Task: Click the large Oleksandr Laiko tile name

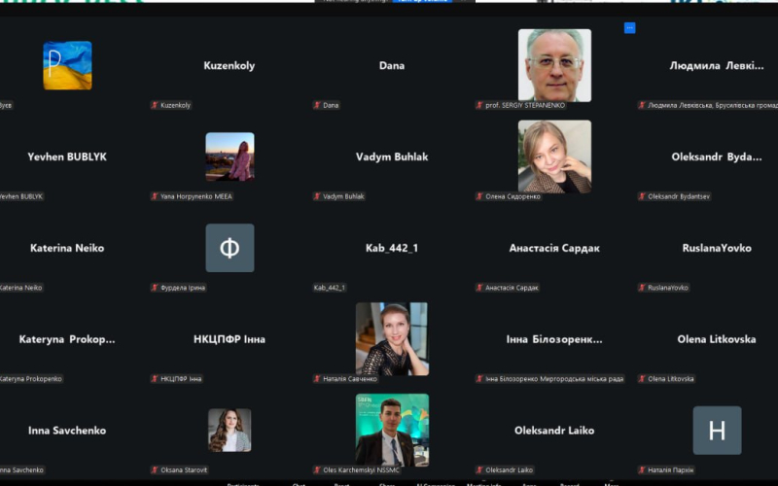Action: tap(554, 431)
